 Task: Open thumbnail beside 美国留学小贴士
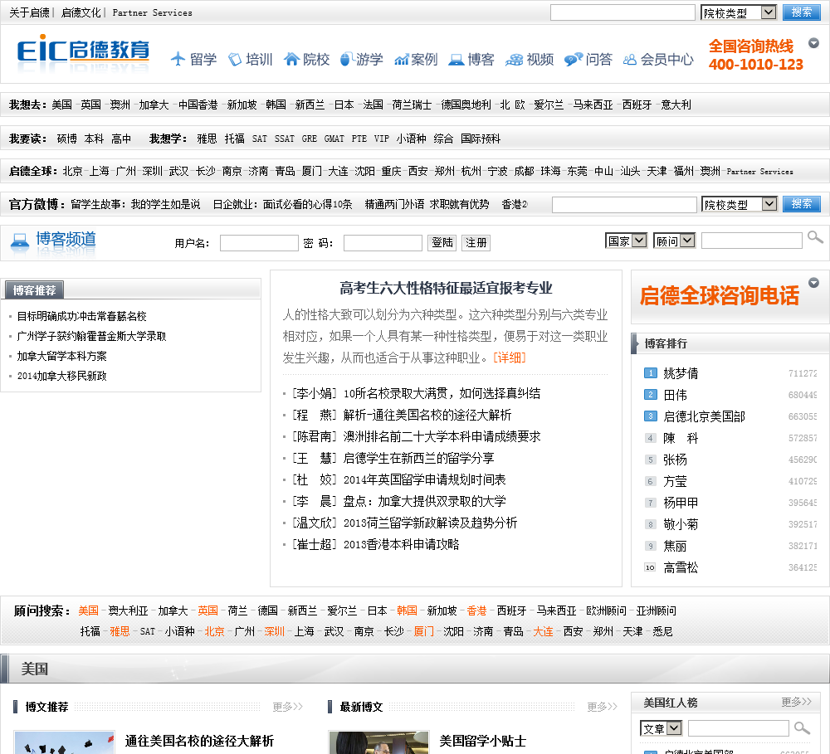coord(378,742)
